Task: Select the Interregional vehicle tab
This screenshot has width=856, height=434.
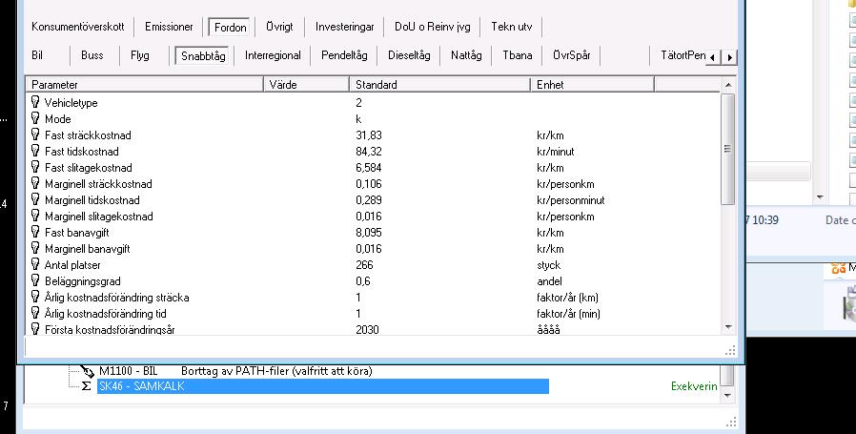Action: point(273,55)
